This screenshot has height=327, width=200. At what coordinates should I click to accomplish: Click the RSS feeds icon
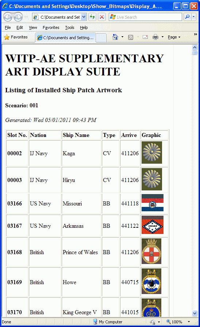pyautogui.click(x=131, y=37)
